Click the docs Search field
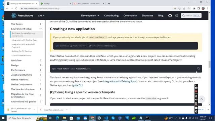 tap(191, 16)
